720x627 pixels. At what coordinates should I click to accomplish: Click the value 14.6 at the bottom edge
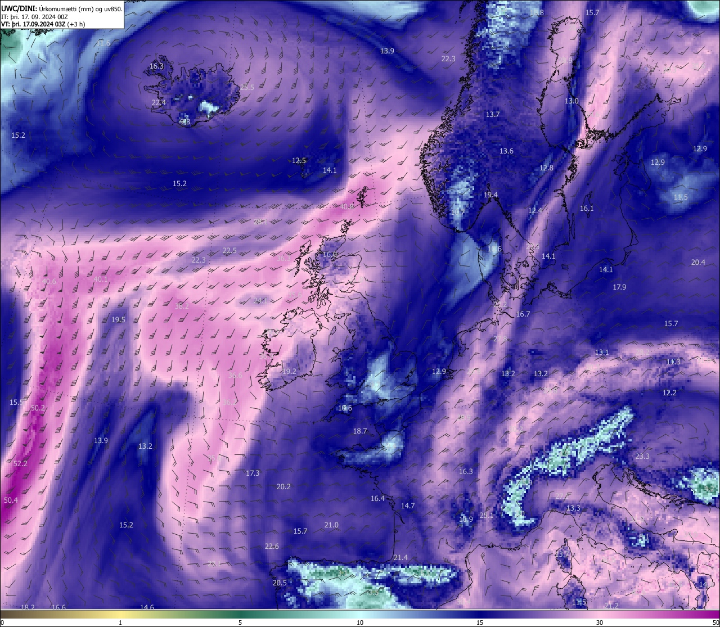147,607
